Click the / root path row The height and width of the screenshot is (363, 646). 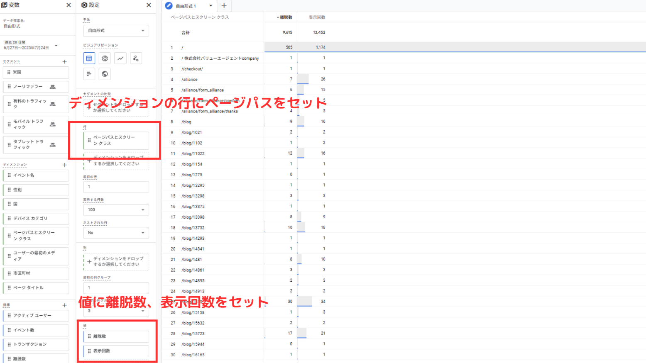coord(404,47)
